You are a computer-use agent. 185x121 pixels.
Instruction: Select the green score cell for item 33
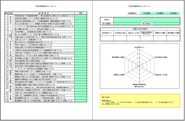[x=81, y=101]
